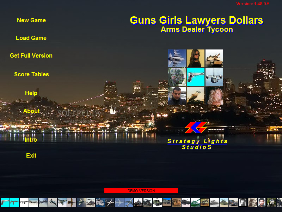The height and width of the screenshot is (212, 282).
Task: Click the Arms Dealer Tycoon subtitle
Action: pos(197,29)
